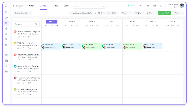Enable the Include Archived Shifts checkbox
The width and height of the screenshot is (189, 108).
pos(71,13)
